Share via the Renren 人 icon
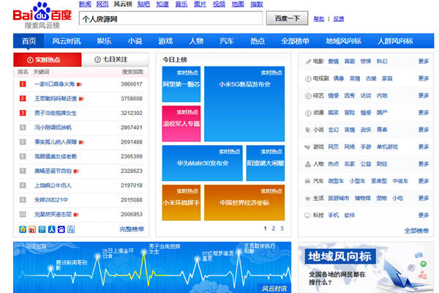The image size is (439, 293). click(x=51, y=229)
